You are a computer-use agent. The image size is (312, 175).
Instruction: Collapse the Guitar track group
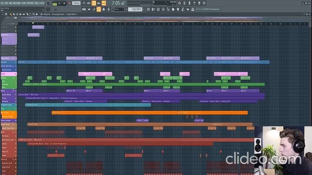coord(13,78)
